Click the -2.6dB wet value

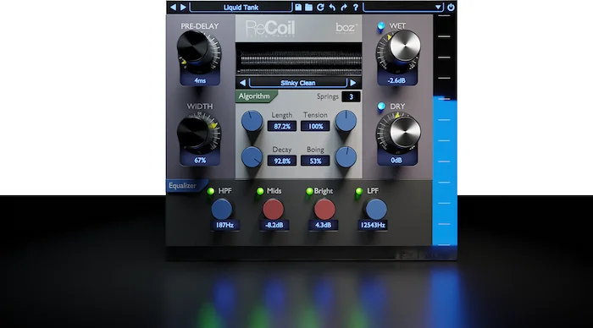[396, 80]
